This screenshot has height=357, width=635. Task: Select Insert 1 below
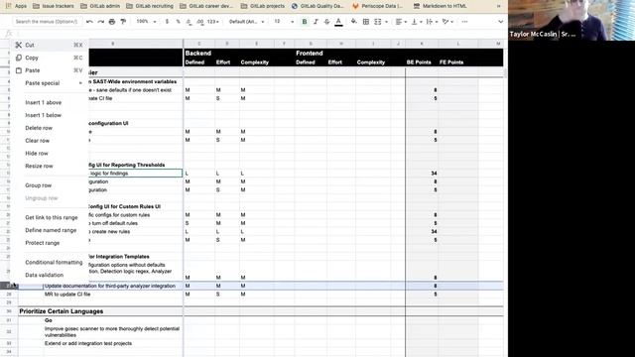point(49,115)
